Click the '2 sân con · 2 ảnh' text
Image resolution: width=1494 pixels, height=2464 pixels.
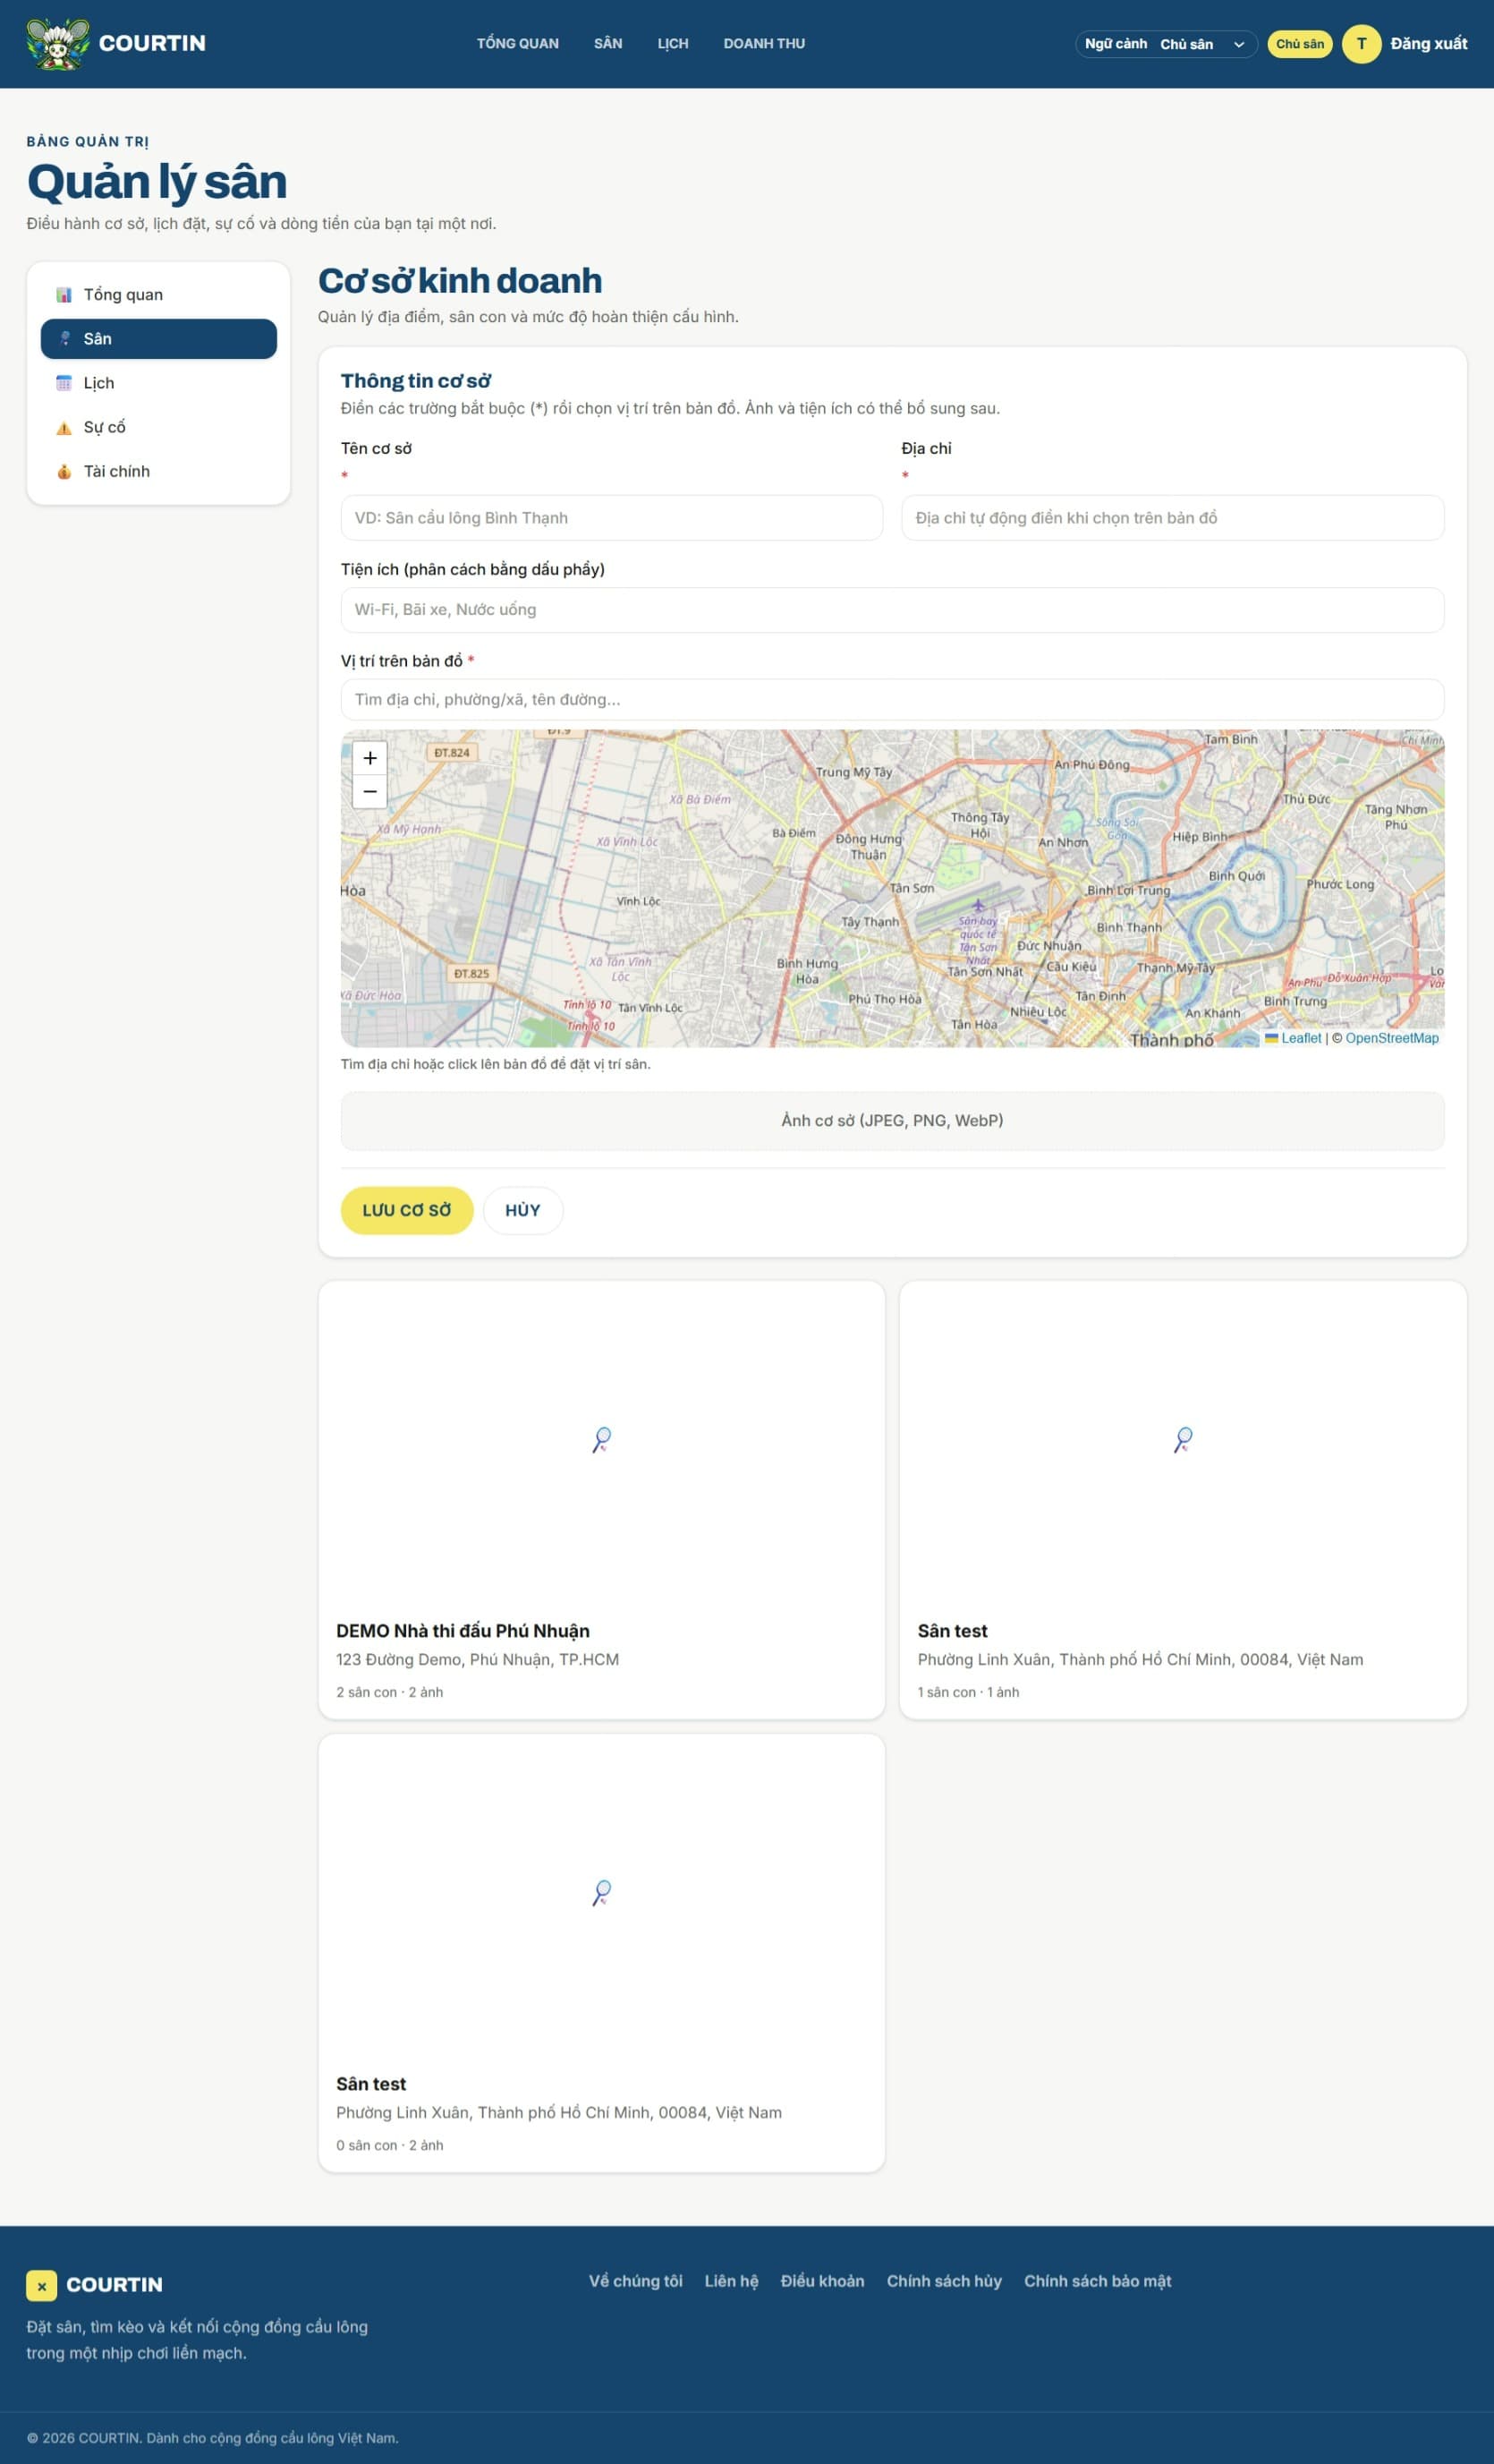click(x=390, y=1692)
